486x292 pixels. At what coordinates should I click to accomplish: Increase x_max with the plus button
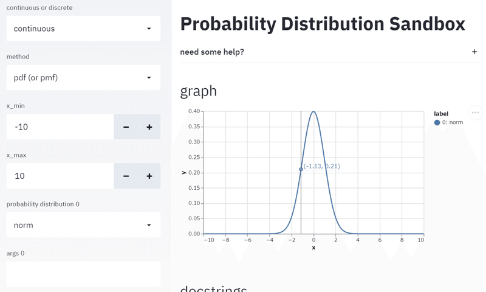pos(149,176)
